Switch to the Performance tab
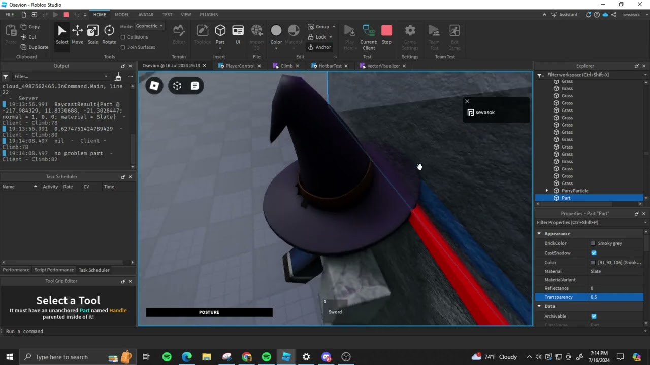The image size is (650, 365). (x=16, y=270)
